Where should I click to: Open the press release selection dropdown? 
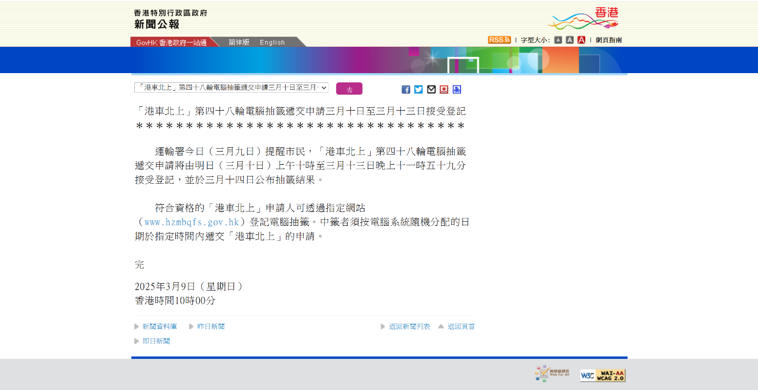click(231, 88)
